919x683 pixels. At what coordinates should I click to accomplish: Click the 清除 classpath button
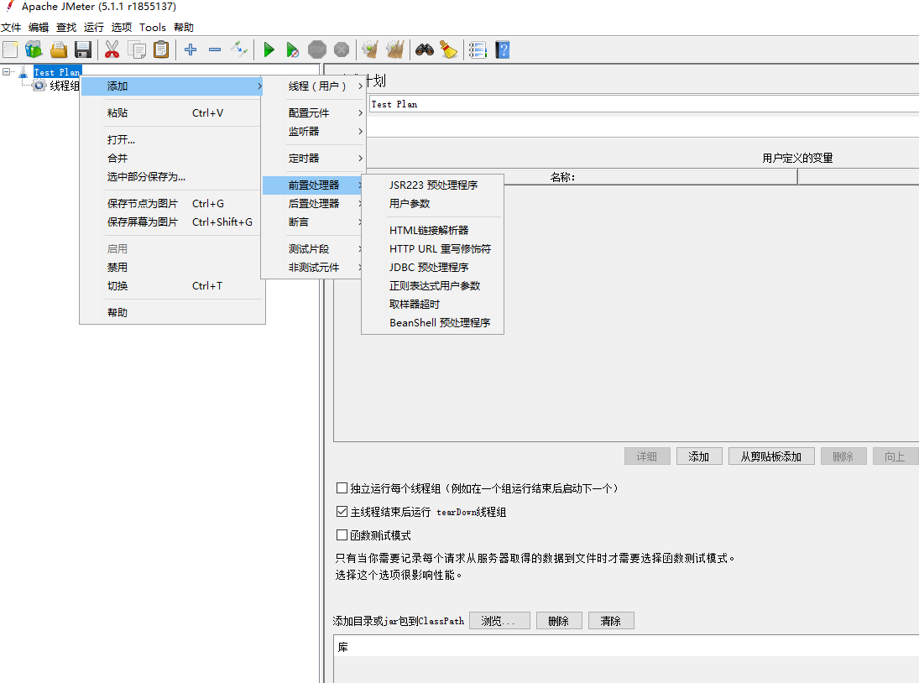pos(611,621)
